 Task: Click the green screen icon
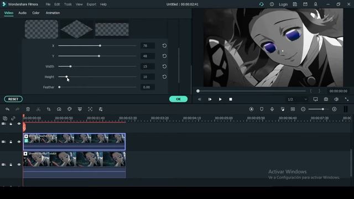[80, 109]
